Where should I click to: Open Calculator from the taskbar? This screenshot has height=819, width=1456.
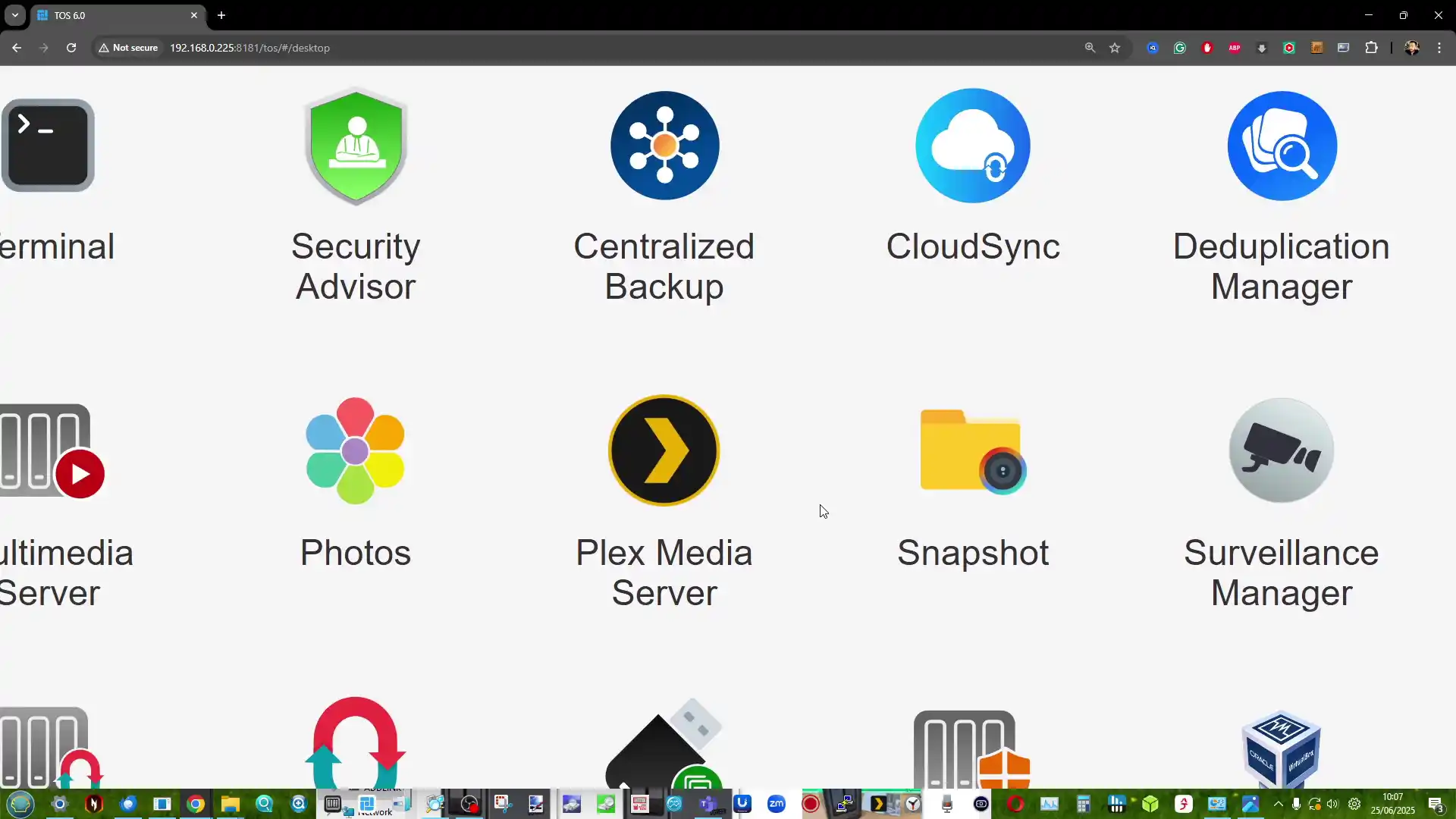pos(1083,804)
